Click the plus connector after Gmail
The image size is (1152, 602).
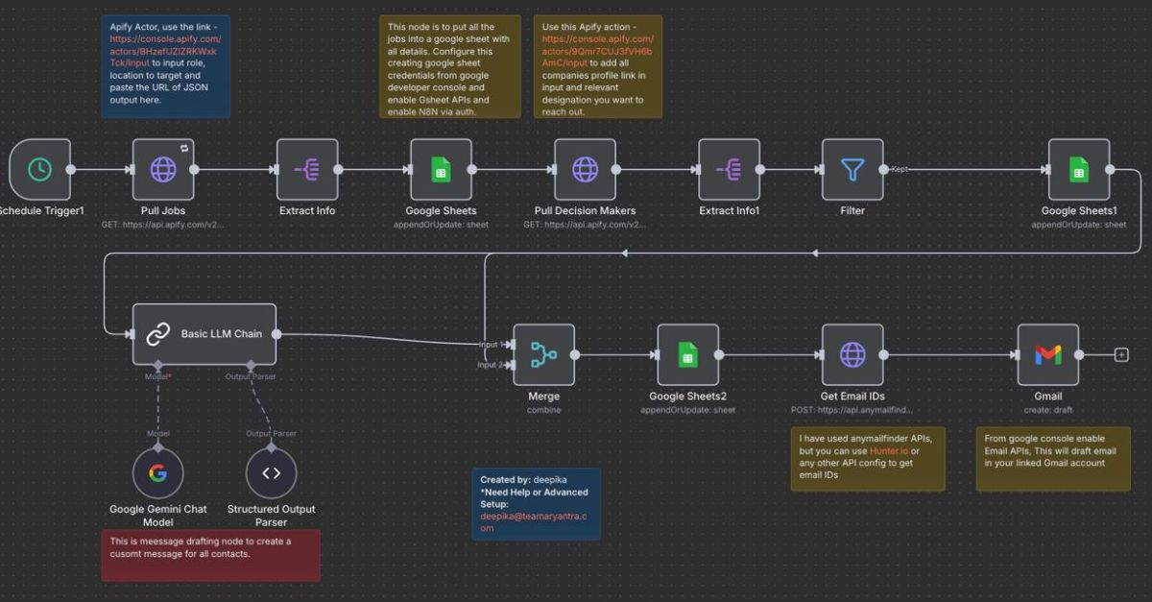(x=1120, y=354)
